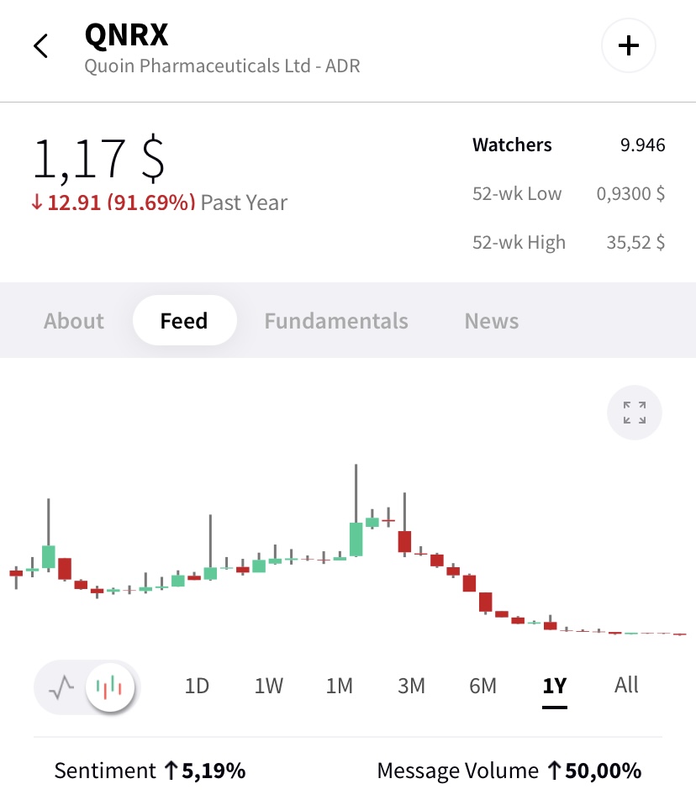Tap the 1,17 $ price

coord(98,159)
